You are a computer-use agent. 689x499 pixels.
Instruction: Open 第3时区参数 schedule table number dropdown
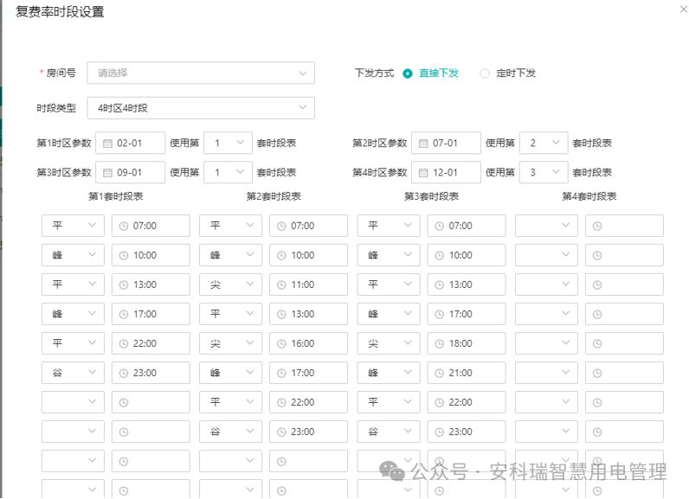(x=228, y=172)
